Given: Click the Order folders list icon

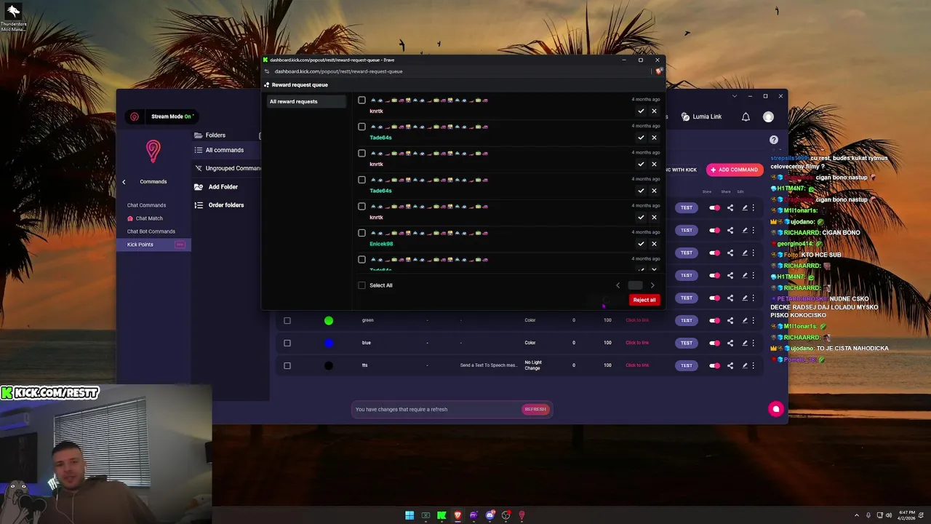Looking at the screenshot, I should pyautogui.click(x=199, y=205).
